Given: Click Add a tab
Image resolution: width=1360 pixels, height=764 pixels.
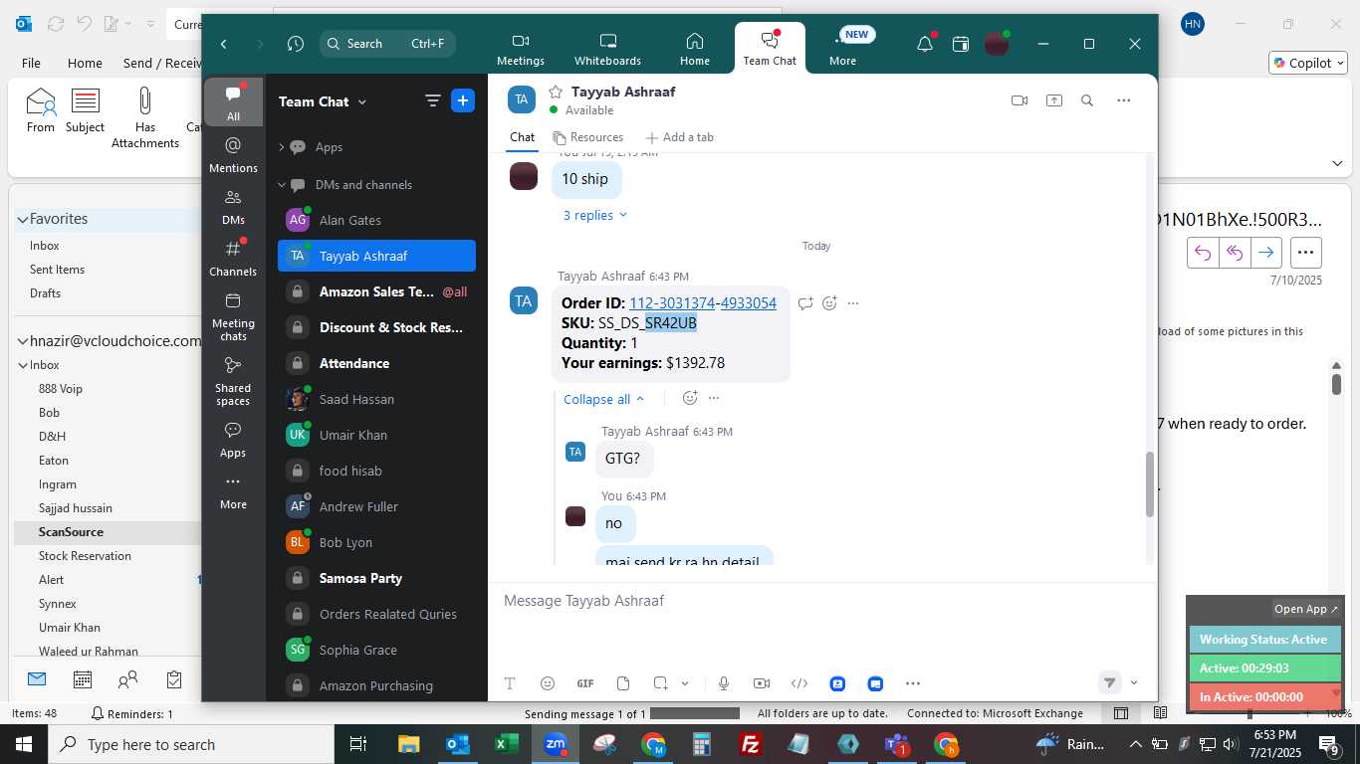Looking at the screenshot, I should point(680,137).
